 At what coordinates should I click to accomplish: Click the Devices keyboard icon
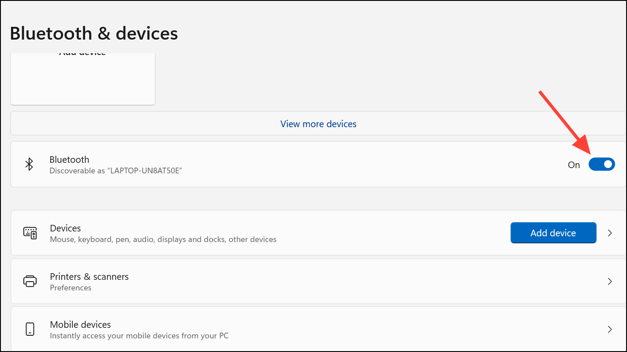(30, 233)
